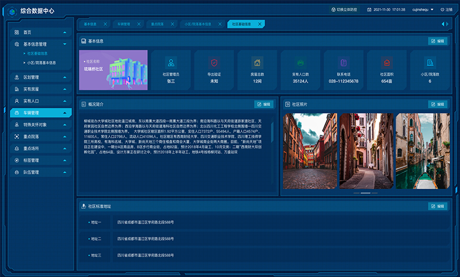This screenshot has width=460, height=277.
Task: Open 社区基础信息 in the sidebar submenu
Action: coord(37,53)
